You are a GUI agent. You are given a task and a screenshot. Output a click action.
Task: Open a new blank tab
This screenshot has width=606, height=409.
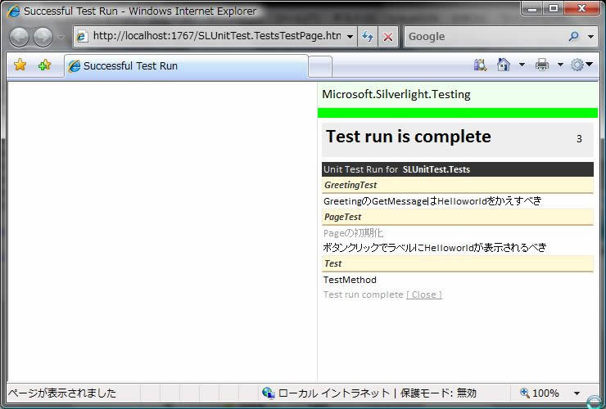pos(320,67)
